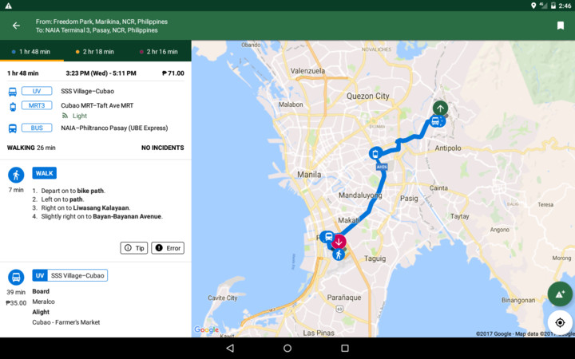Screen dimensions: 575x359
Task: Tap the green origin arrow marker on map
Action: (440, 108)
